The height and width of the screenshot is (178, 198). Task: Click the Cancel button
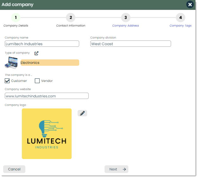coord(14,169)
